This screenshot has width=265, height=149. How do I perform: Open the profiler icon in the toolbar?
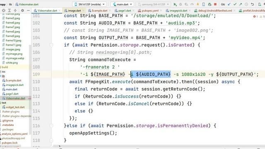click(x=192, y=5)
